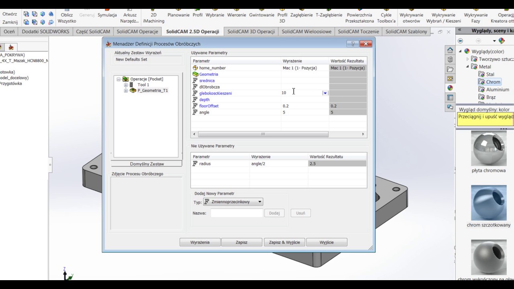Select Chrom folder in appearances tree
Screen dimensions: 514x289
(x=490, y=82)
